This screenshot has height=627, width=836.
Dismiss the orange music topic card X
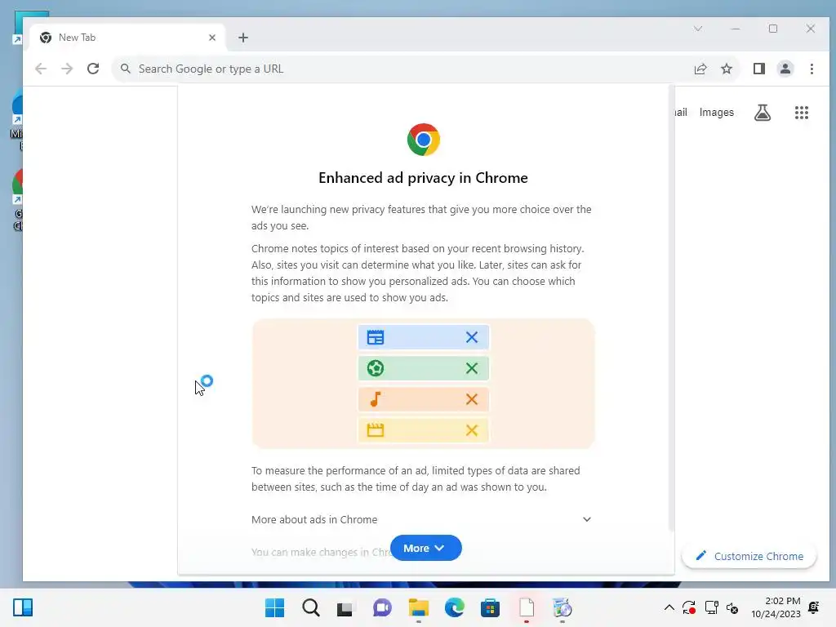pyautogui.click(x=471, y=399)
